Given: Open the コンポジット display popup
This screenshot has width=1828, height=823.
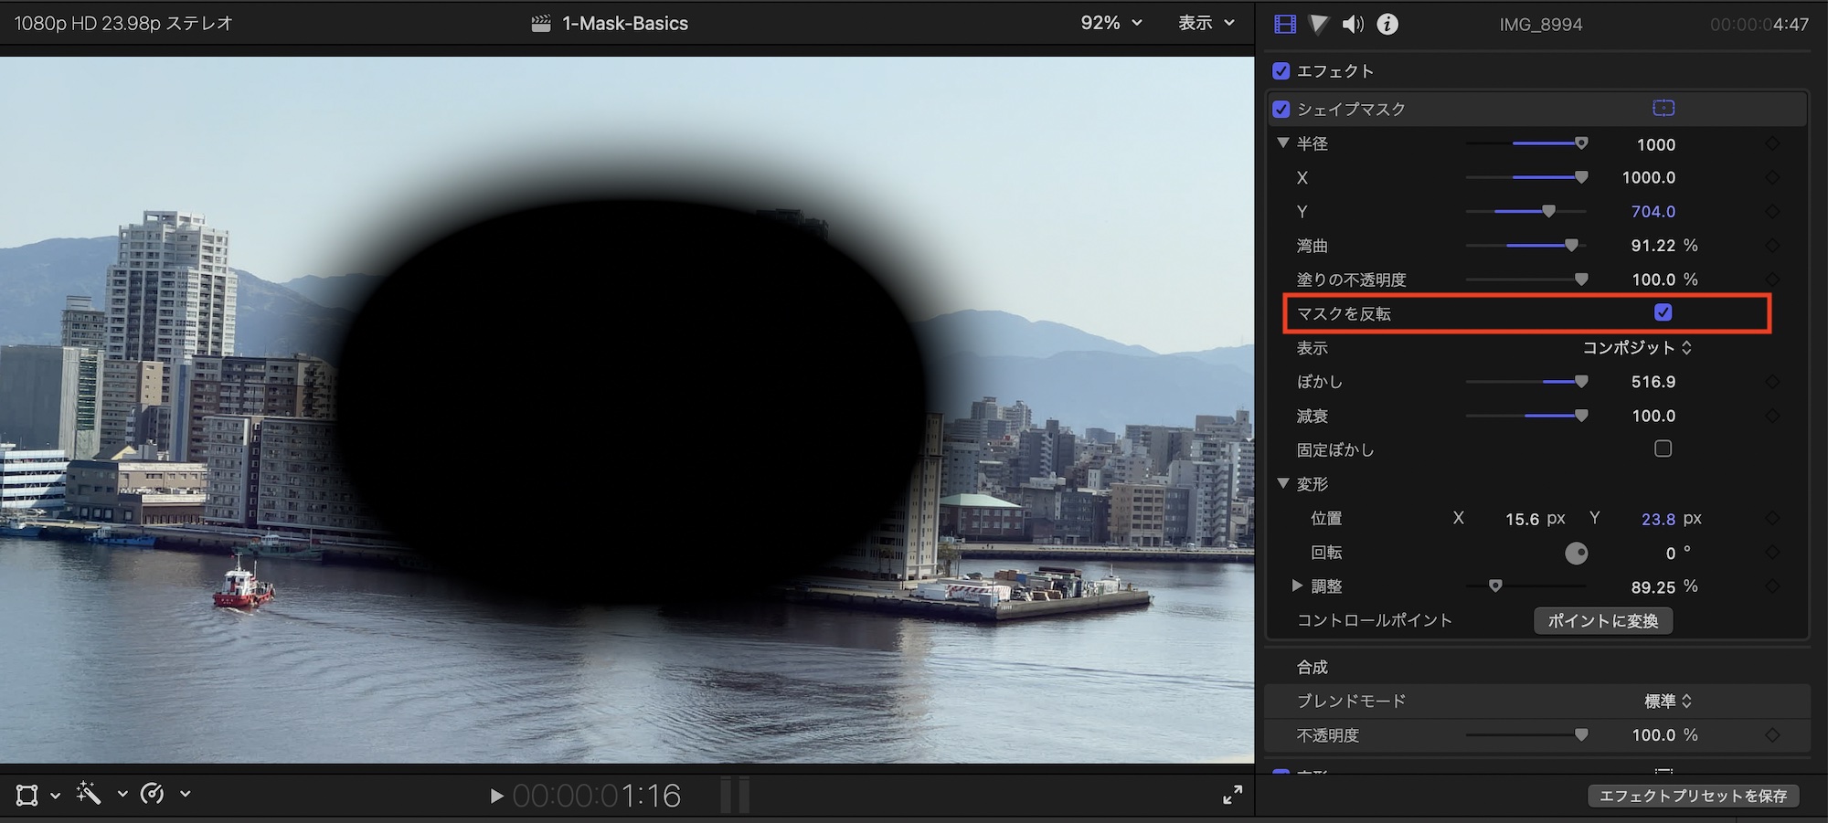Looking at the screenshot, I should tap(1637, 348).
